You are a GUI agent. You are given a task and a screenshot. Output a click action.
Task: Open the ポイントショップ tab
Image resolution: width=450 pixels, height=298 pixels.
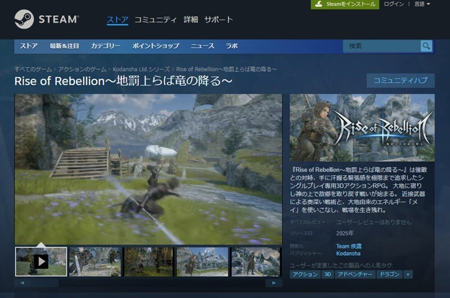156,46
